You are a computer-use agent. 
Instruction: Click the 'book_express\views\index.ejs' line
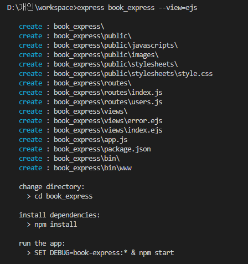tap(91, 130)
